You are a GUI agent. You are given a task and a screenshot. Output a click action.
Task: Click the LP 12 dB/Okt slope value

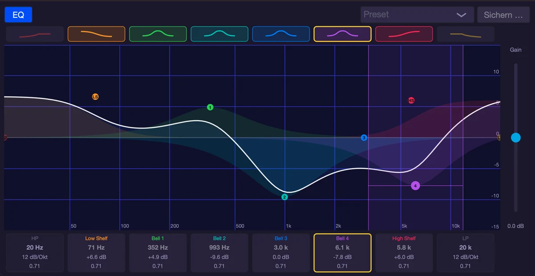pyautogui.click(x=465, y=257)
